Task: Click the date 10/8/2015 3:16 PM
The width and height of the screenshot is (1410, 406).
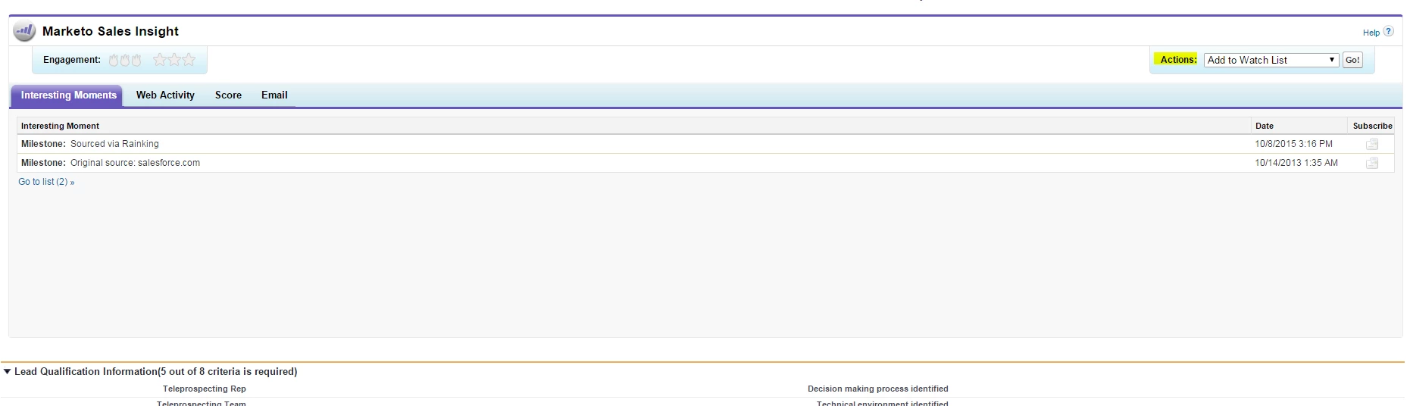Action: point(1293,144)
